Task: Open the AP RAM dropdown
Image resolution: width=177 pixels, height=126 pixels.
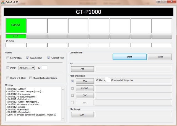Action: (27, 68)
